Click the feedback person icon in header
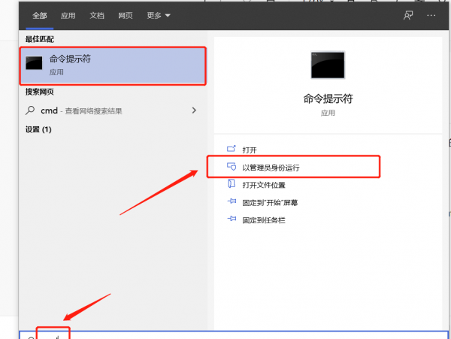451x339 pixels. point(408,15)
